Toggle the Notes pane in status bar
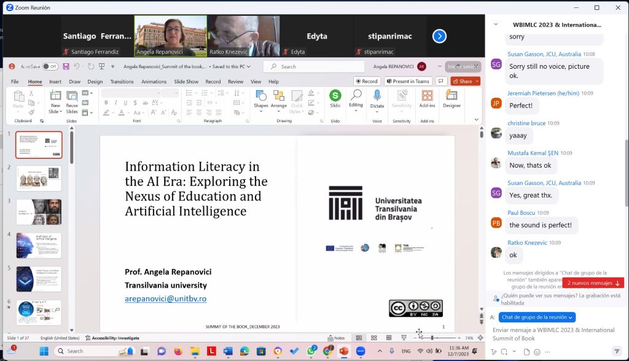The image size is (629, 361). coord(335,338)
